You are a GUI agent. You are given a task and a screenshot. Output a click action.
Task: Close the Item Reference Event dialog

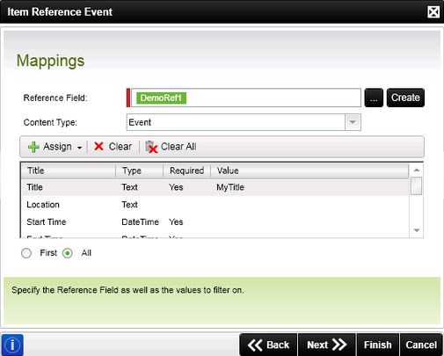433,12
